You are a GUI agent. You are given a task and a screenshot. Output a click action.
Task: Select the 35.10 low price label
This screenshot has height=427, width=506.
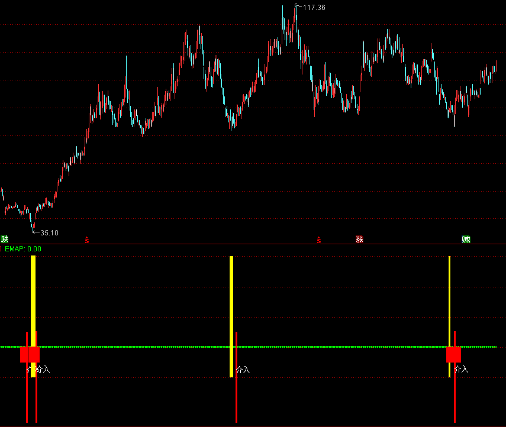click(49, 233)
